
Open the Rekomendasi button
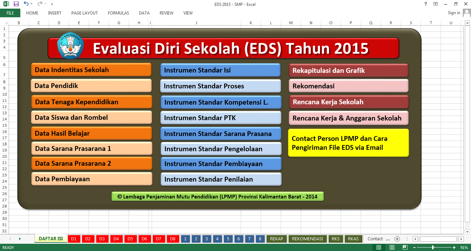tap(349, 86)
